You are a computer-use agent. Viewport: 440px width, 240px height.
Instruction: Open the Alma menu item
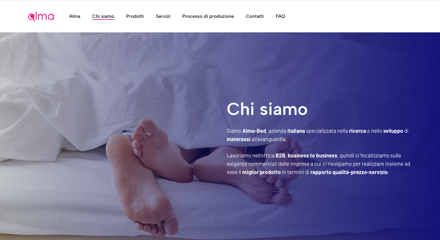click(74, 16)
